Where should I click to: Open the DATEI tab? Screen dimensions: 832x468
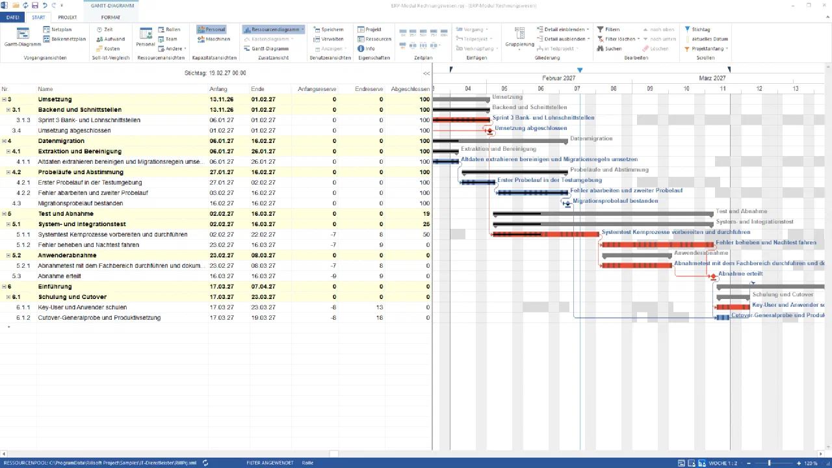point(13,17)
